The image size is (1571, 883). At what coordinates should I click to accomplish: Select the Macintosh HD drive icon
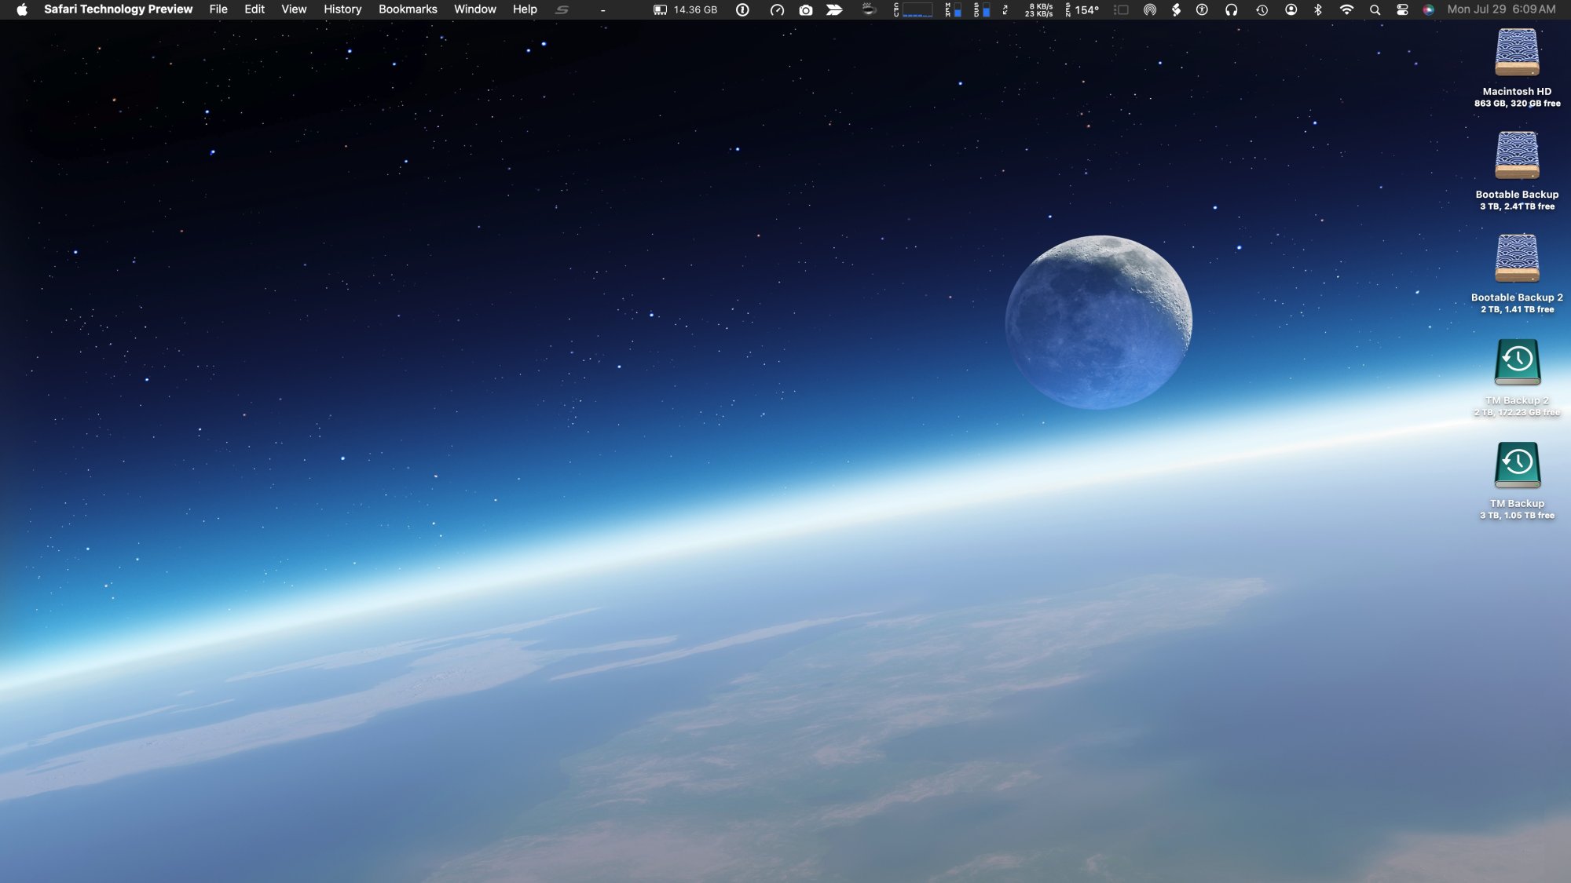[1517, 53]
